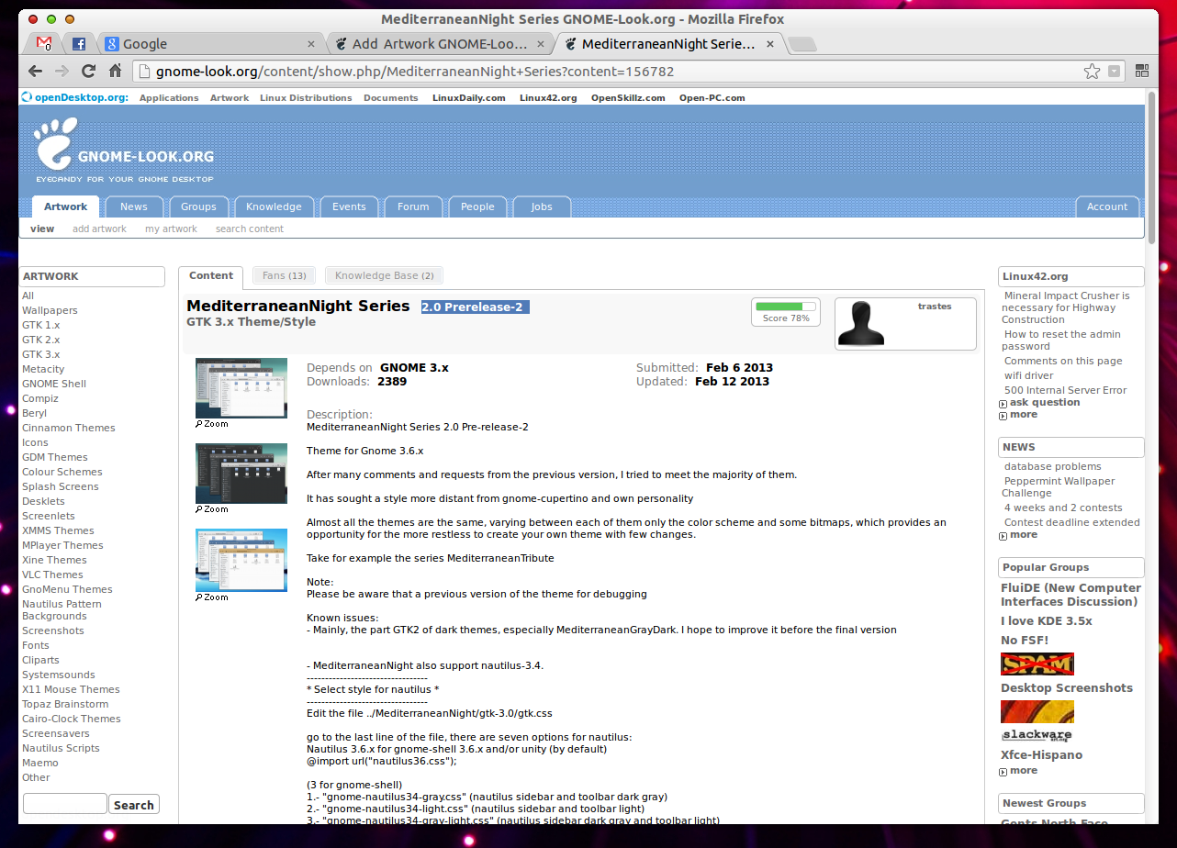Open the Xfce-Hispano group
Viewport: 1177px width, 848px height.
point(1041,755)
